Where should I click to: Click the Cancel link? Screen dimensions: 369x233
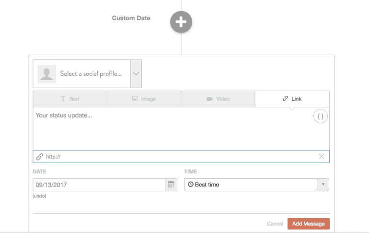point(275,224)
